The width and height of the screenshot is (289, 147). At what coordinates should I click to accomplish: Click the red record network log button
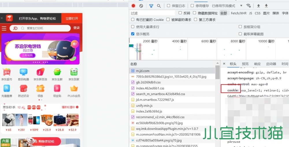[133, 6]
